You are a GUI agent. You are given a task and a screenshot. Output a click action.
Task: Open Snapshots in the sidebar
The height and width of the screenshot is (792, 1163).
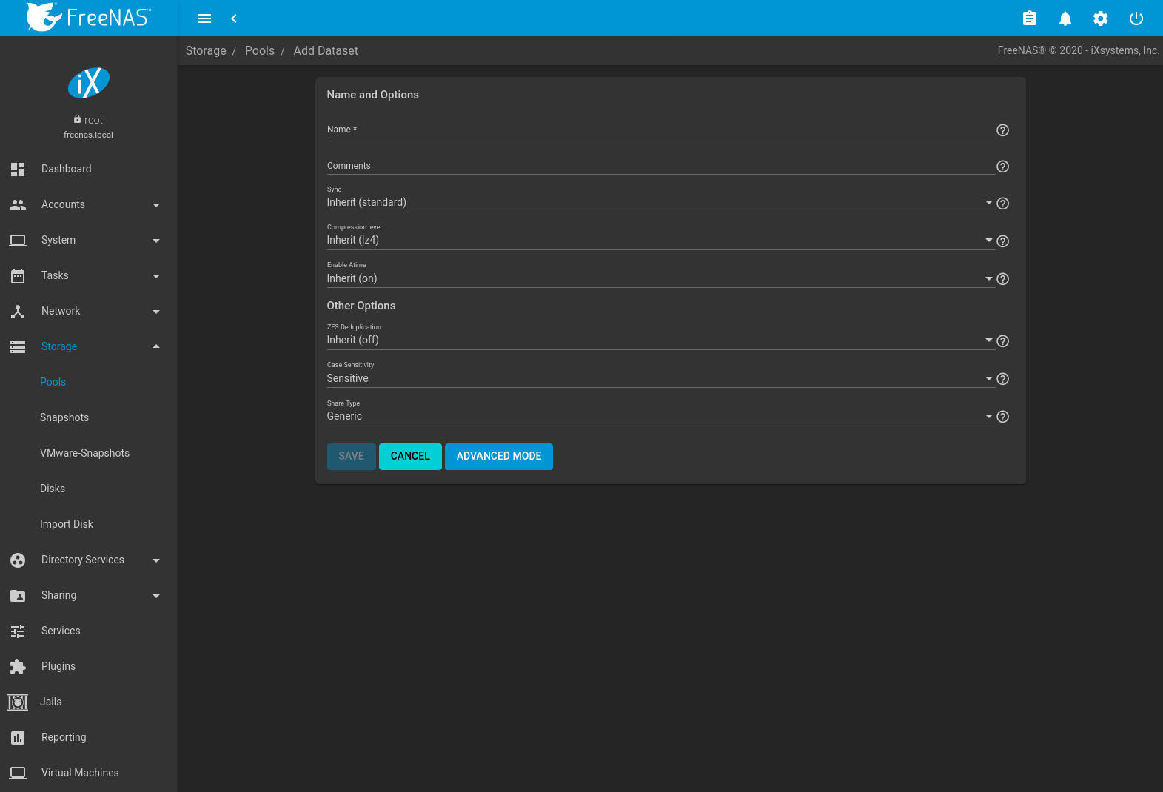tap(64, 417)
